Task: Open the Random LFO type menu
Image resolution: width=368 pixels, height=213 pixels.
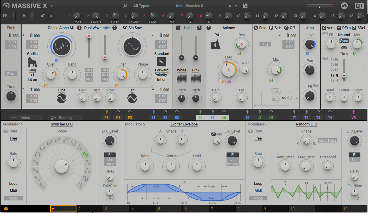Action: [306, 124]
